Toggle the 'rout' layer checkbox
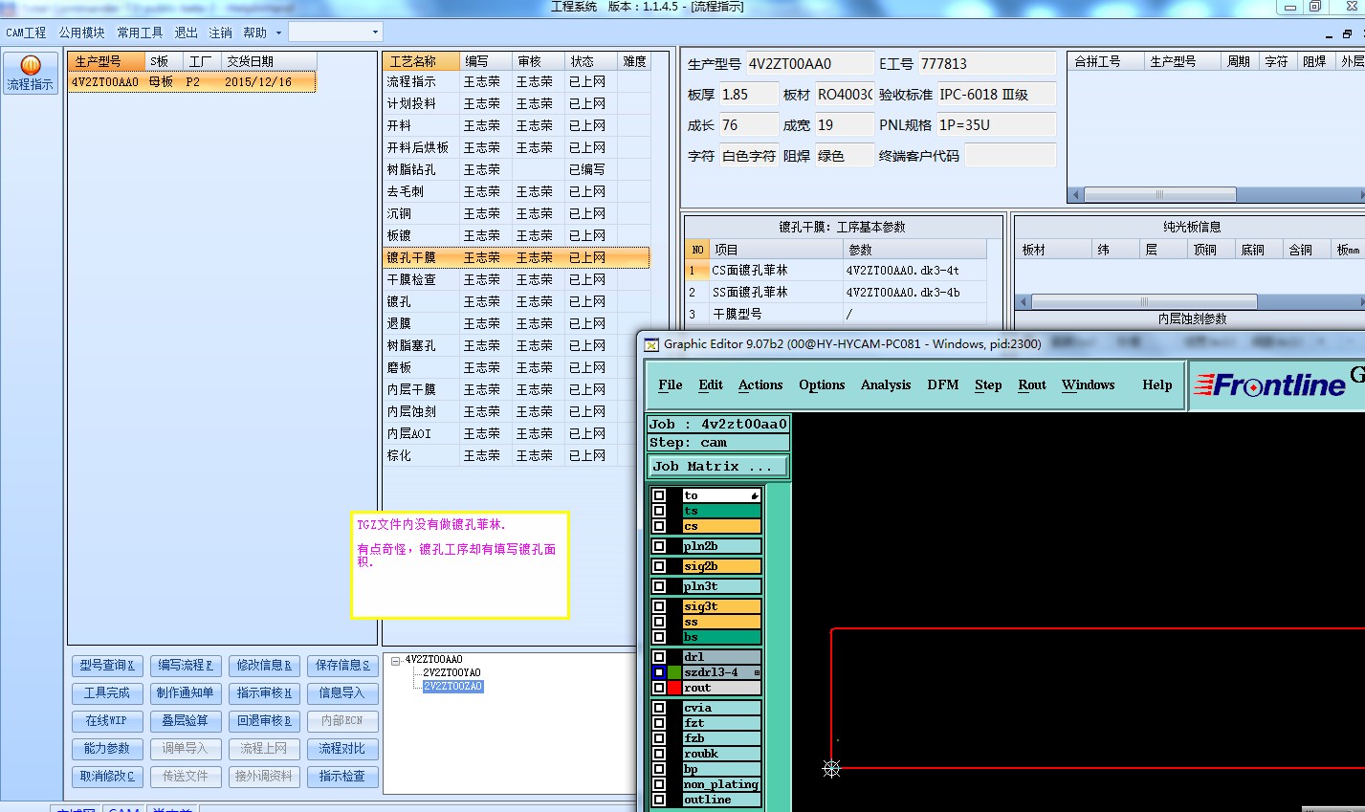Image resolution: width=1365 pixels, height=812 pixels. point(659,688)
